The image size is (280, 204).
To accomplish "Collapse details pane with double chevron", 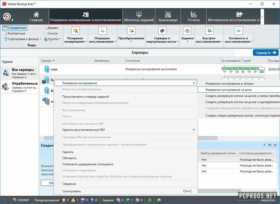I will tap(264, 145).
